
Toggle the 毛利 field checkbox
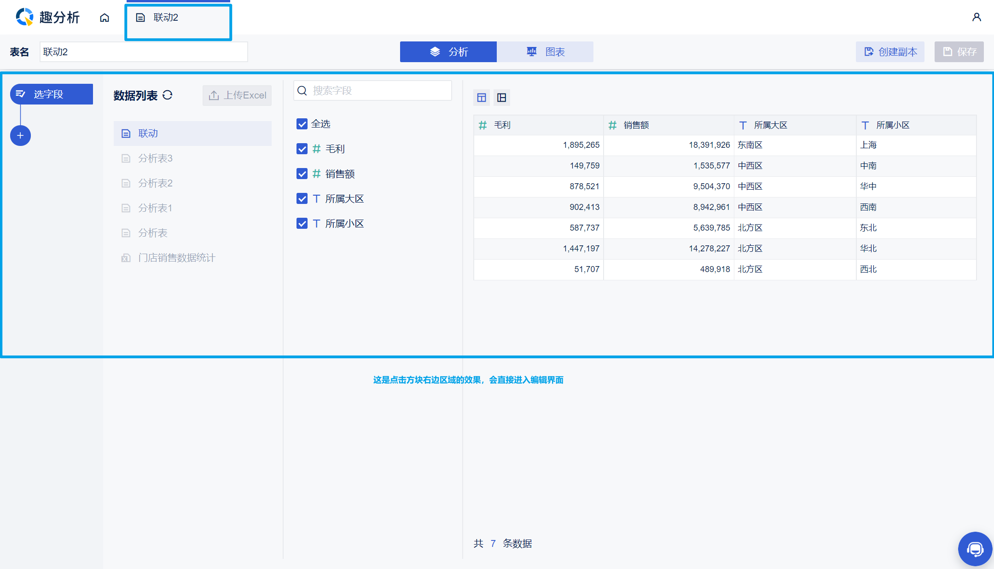(x=302, y=149)
